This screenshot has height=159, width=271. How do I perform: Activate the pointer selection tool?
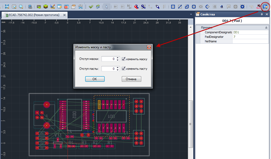[107, 6]
